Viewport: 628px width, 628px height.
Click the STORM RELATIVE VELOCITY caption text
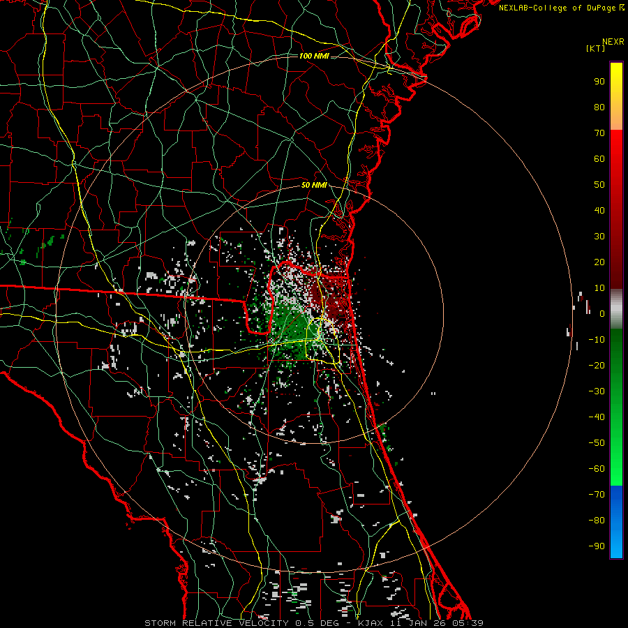click(218, 623)
